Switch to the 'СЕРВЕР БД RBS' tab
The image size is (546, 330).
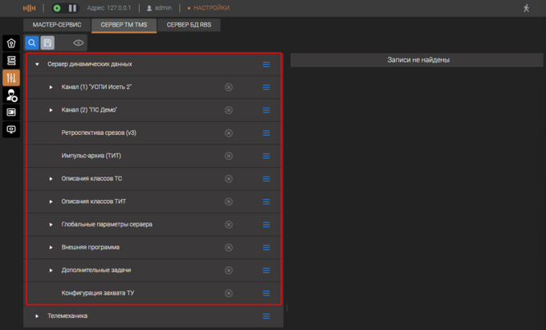coord(188,25)
